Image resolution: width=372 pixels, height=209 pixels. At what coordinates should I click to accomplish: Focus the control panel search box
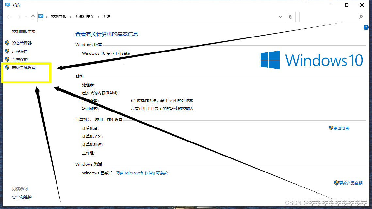coord(332,17)
